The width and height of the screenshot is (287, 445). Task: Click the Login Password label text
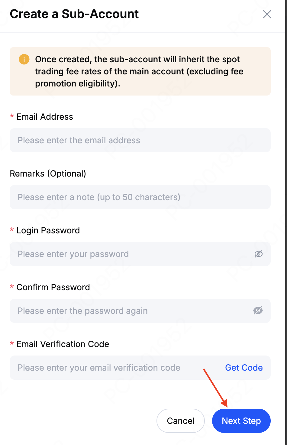coord(48,230)
